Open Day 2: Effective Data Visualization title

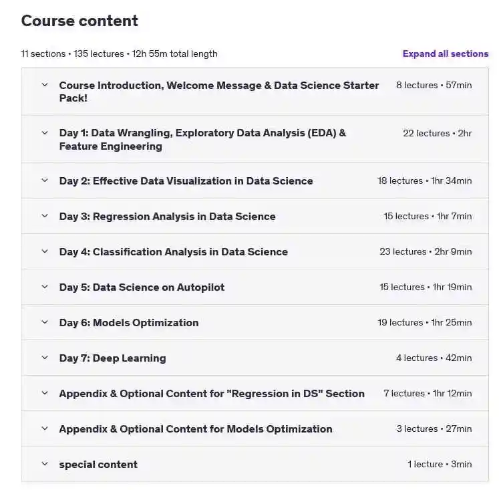[x=186, y=181]
